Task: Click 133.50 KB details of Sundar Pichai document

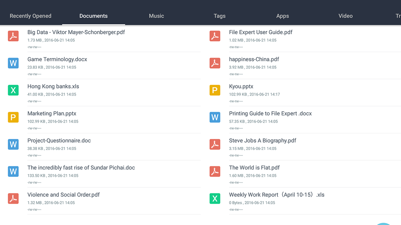Action: [x=53, y=176]
